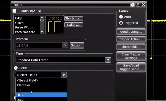Pick R0 from the field list
Screen dimensions: 166x101
click(41, 90)
